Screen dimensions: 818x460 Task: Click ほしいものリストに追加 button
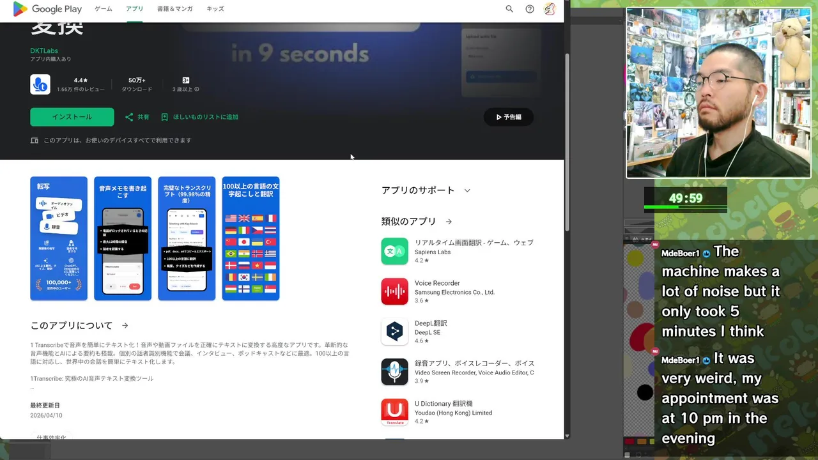tap(199, 117)
